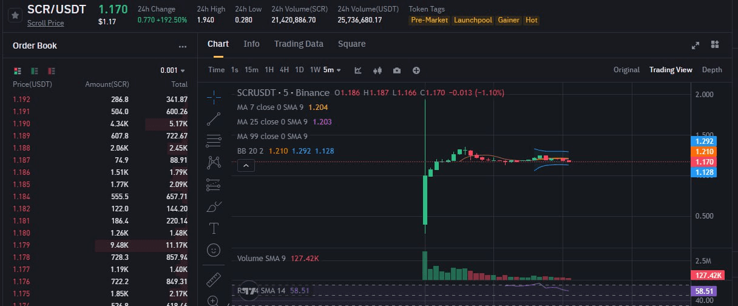Viewport: 738px width, 306px height.
Task: Select the horizontal lines Fibonacci tool
Action: pyautogui.click(x=214, y=141)
